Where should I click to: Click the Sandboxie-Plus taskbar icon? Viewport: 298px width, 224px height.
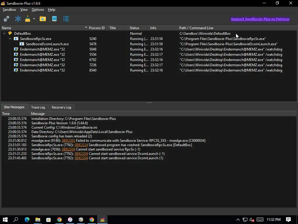(x=102, y=220)
